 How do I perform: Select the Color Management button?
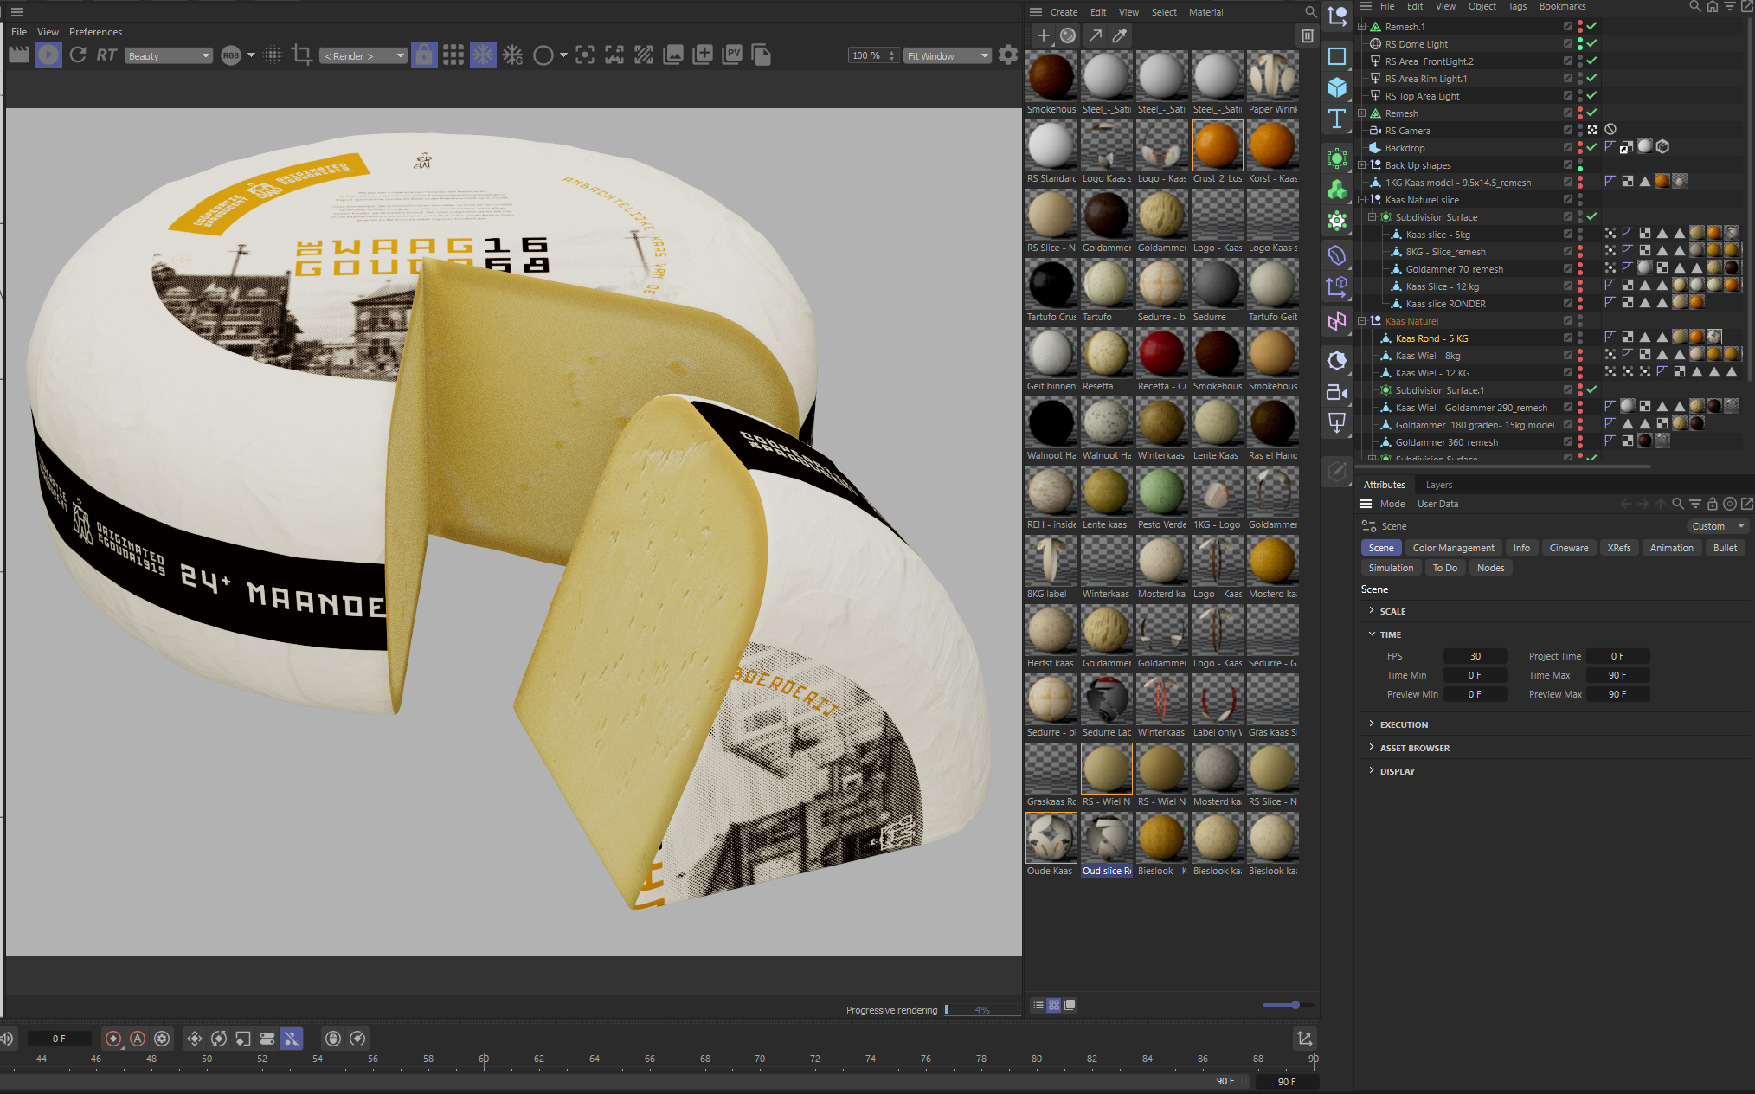pyautogui.click(x=1453, y=548)
